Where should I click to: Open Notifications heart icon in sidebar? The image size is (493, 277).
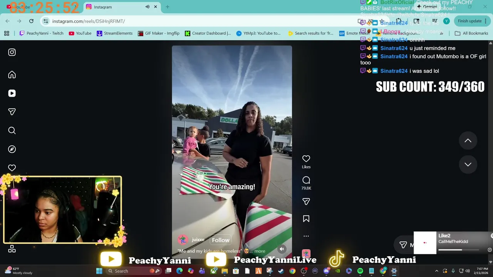pyautogui.click(x=12, y=168)
